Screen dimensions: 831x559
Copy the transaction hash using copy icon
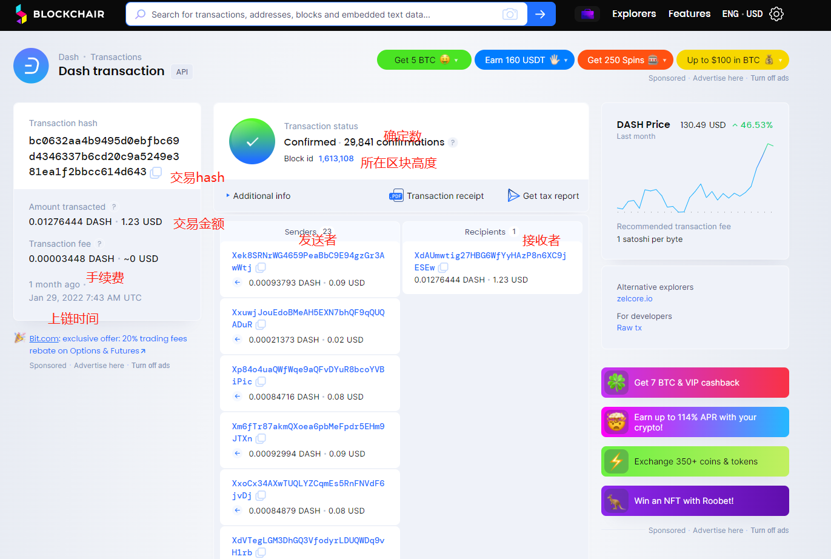click(x=156, y=172)
